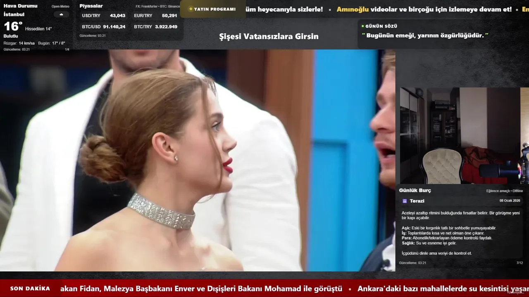This screenshot has height=297, width=529.
Task: Click the BTC/USD 91.140,24 price
Action: coord(103,27)
